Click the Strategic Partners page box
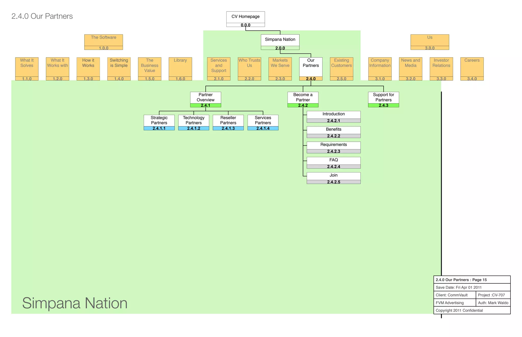This screenshot has height=337, width=522. (159, 122)
